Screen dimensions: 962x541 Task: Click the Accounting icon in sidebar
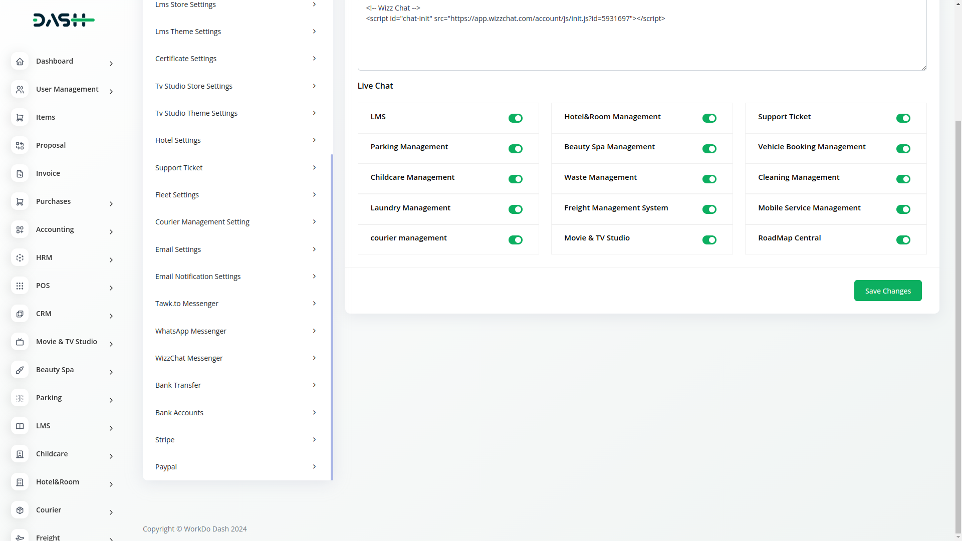click(20, 229)
